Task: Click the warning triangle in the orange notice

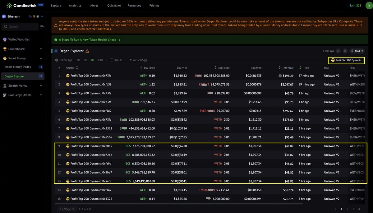Action: coord(56,25)
